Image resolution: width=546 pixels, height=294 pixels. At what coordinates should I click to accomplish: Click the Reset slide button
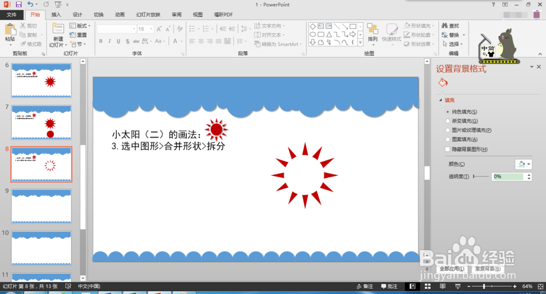click(x=79, y=35)
